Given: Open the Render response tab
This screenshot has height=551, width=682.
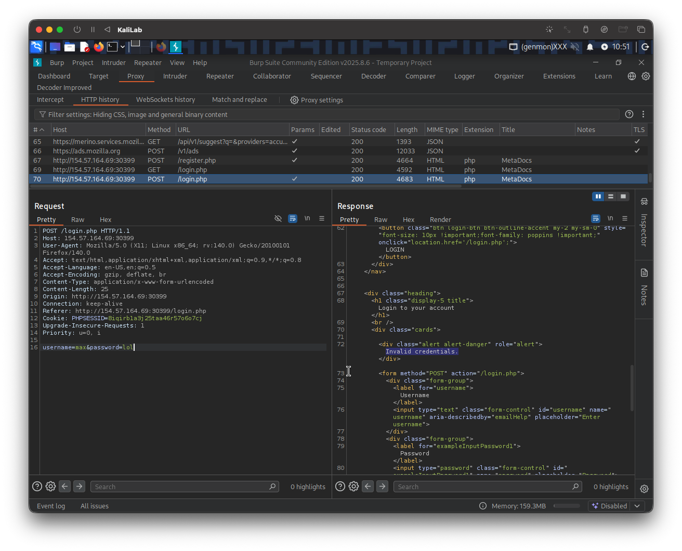Looking at the screenshot, I should tap(440, 219).
